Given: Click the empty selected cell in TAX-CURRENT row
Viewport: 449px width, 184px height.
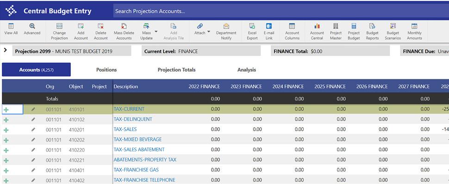Looking at the screenshot, I should tap(12, 109).
